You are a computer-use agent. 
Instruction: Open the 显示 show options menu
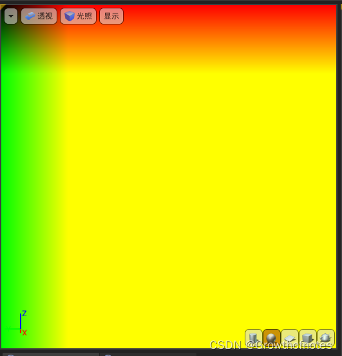click(x=111, y=16)
